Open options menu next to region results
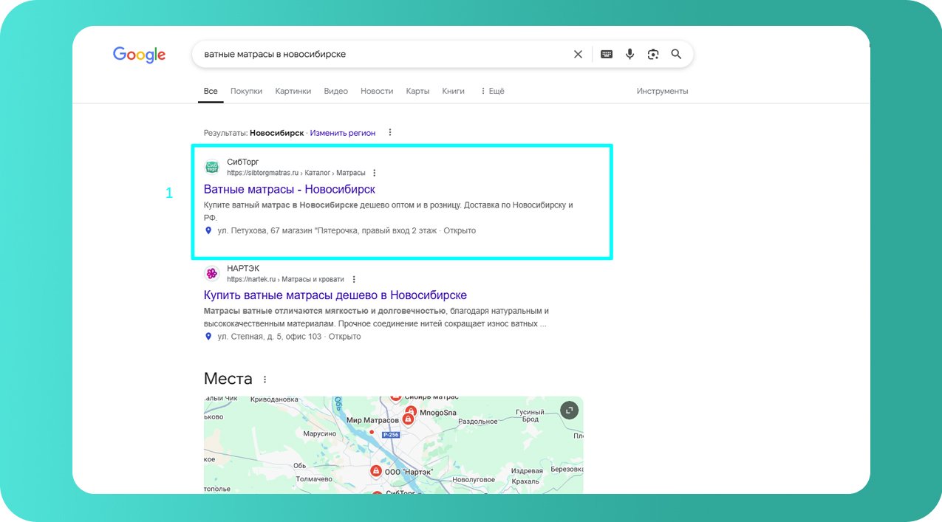942x522 pixels. [x=390, y=133]
